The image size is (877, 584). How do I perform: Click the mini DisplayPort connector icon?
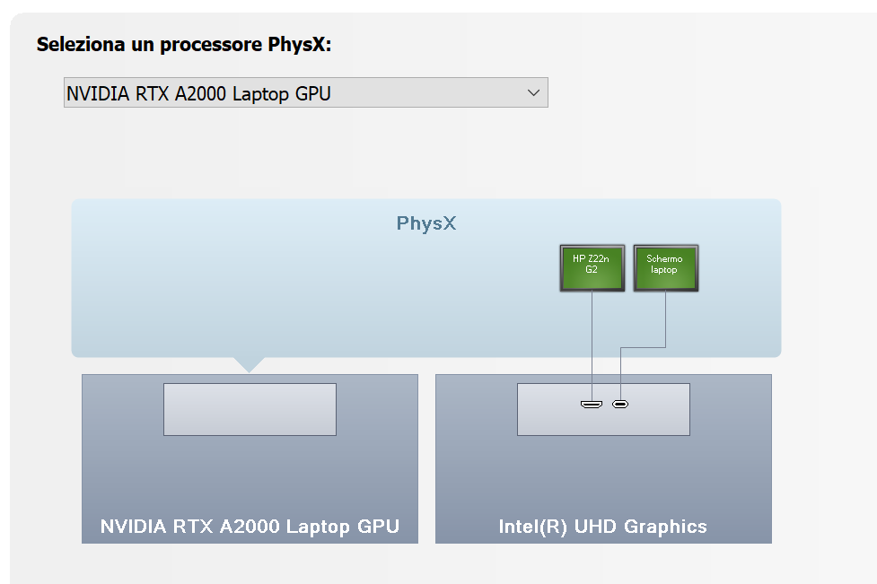(x=620, y=405)
